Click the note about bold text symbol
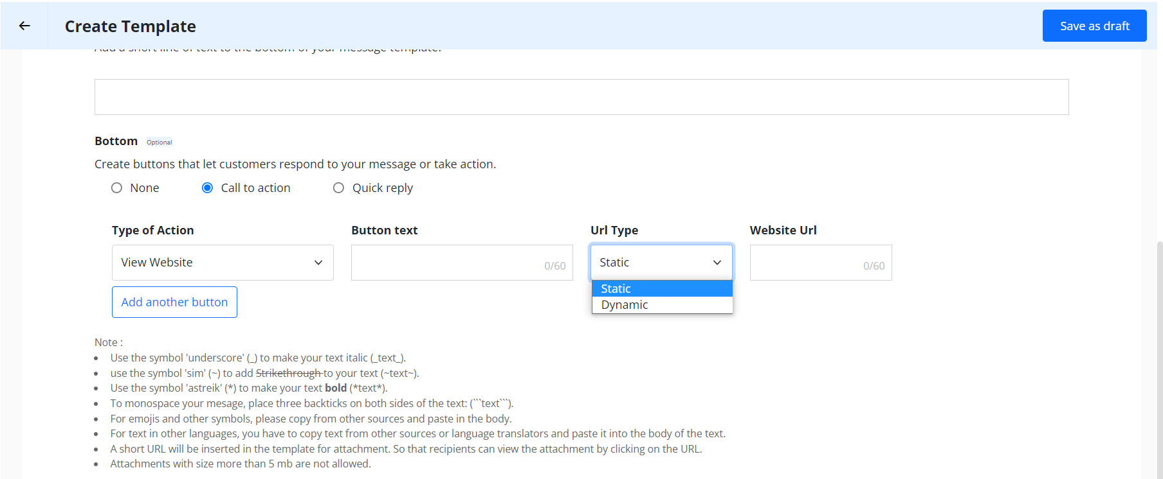Screen dimensions: 1163x479 click(x=249, y=388)
